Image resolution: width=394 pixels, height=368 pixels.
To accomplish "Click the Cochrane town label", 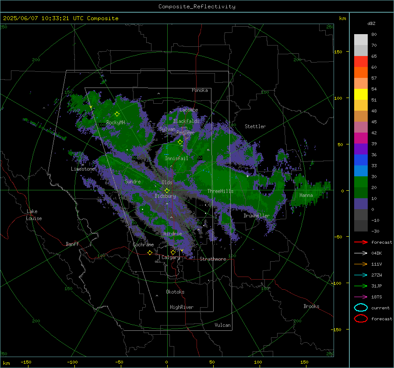I will tap(143, 245).
